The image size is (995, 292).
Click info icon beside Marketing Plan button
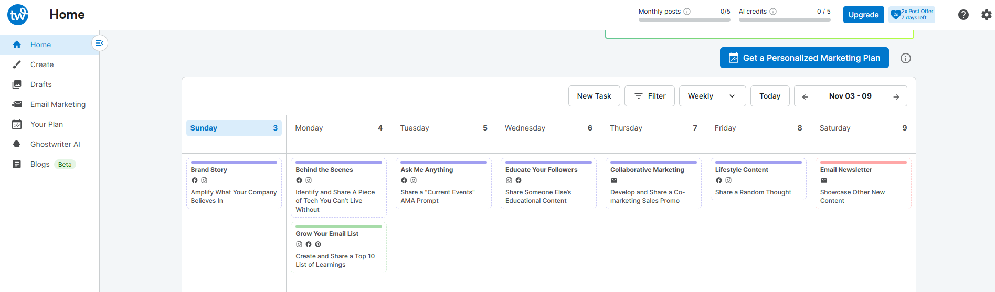click(x=906, y=58)
